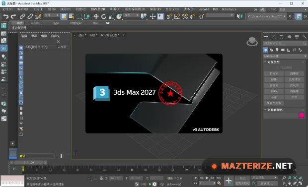Open the 选定对象 key filter dropdown

[x=264, y=178]
